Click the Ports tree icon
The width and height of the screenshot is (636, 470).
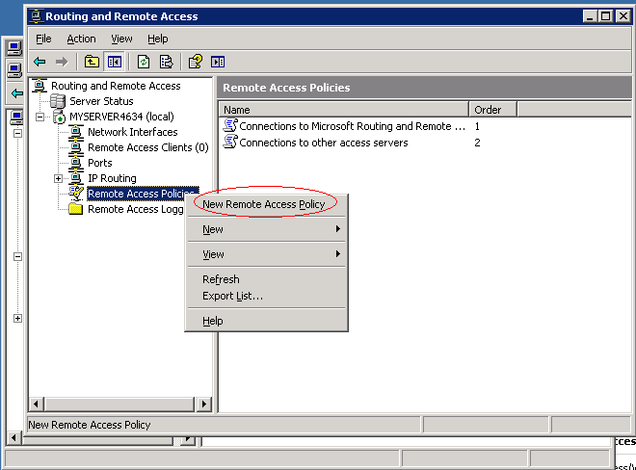click(x=76, y=163)
